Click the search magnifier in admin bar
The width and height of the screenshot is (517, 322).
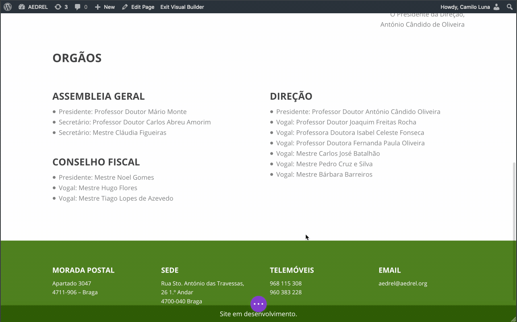509,7
